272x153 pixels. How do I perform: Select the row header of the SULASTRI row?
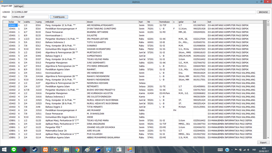coord(6,35)
